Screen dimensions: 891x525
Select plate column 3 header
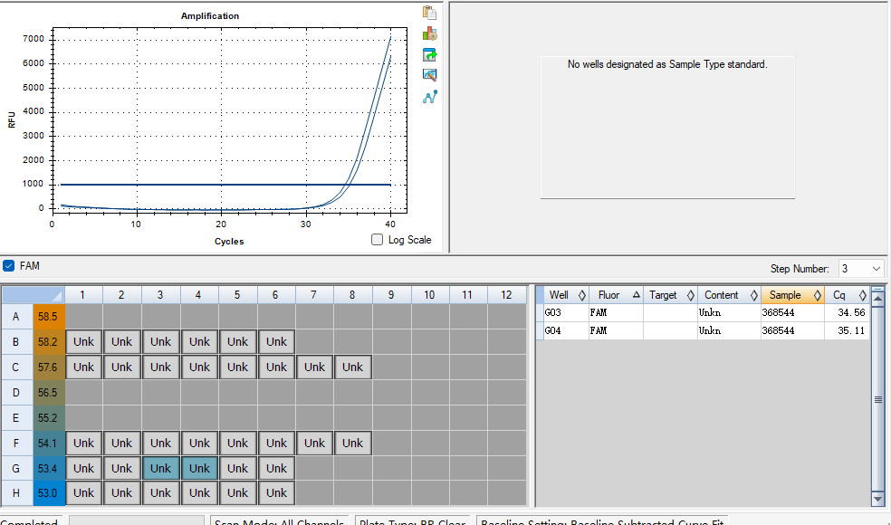pyautogui.click(x=161, y=295)
